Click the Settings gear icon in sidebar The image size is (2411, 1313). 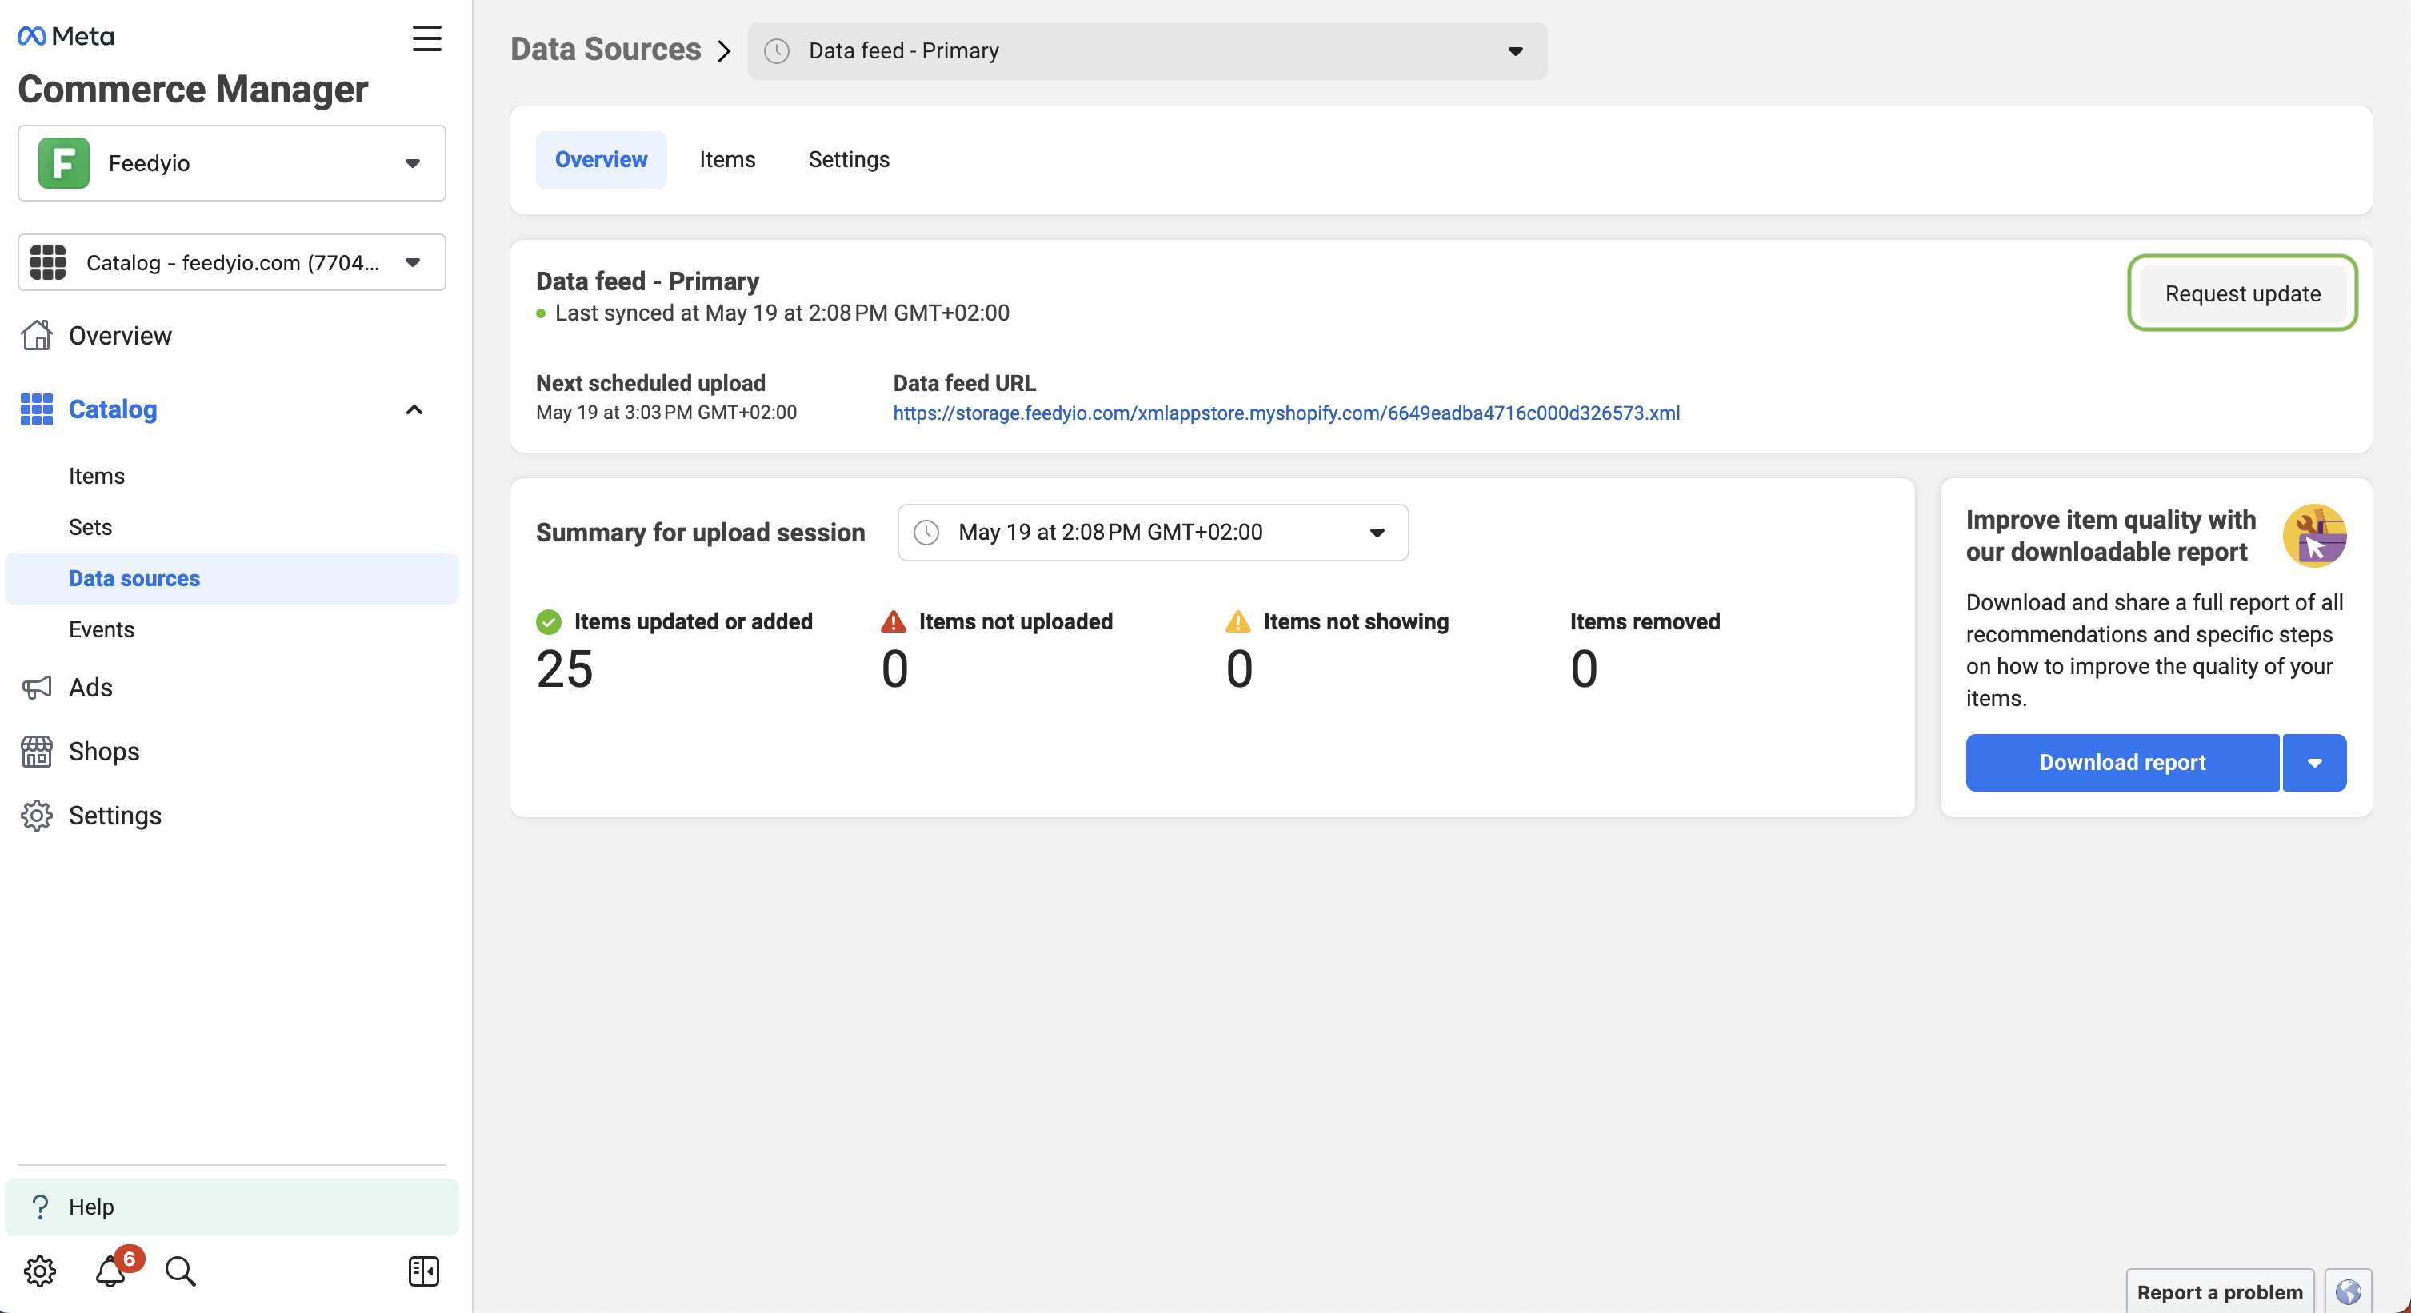point(37,815)
